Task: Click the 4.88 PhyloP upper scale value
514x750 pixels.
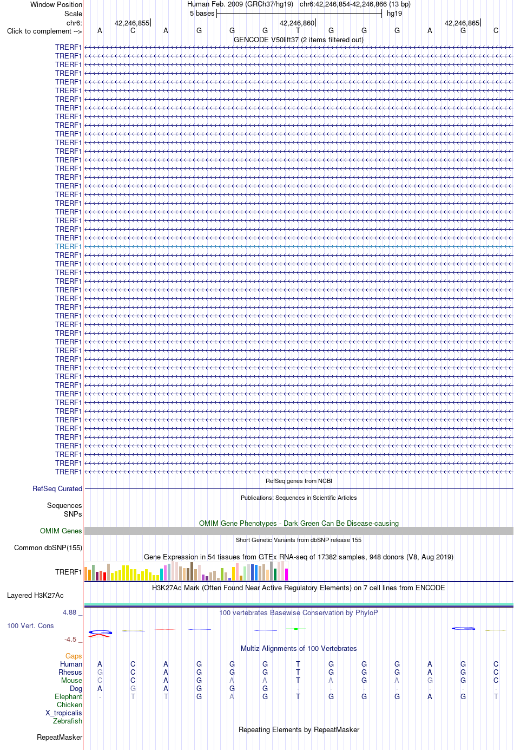Action: pos(70,612)
